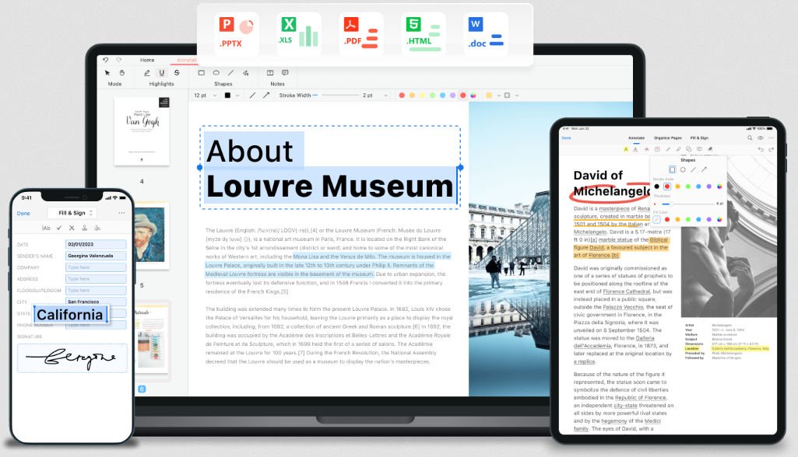Pick the strikethrough highlight tool on laptop
This screenshot has width=798, height=457.
tap(177, 73)
